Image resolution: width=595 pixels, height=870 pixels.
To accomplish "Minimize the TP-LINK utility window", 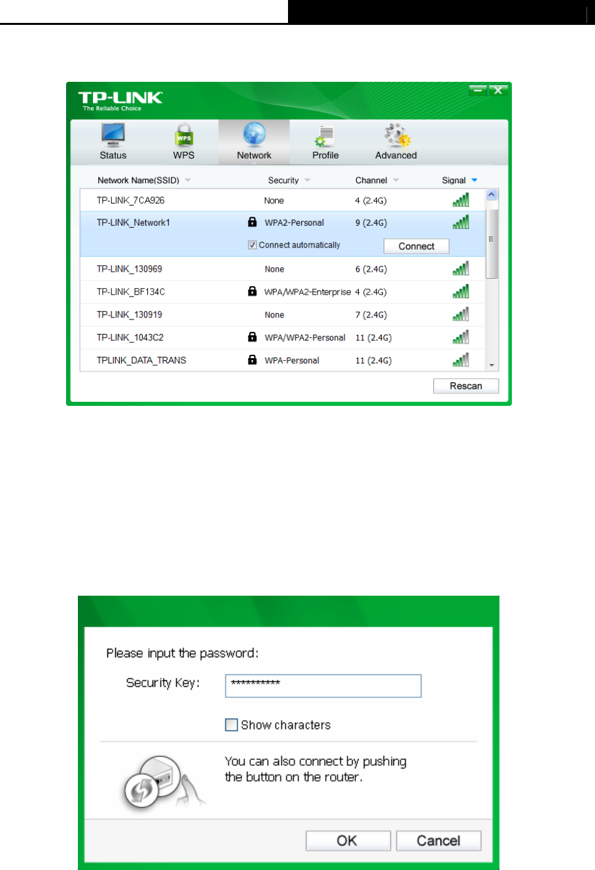I will click(478, 90).
